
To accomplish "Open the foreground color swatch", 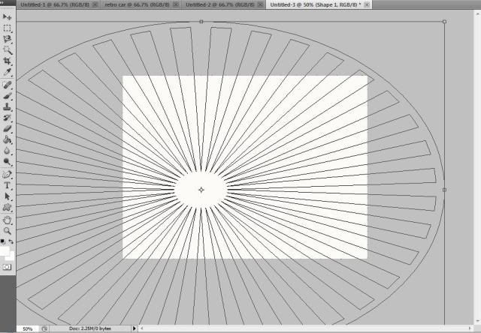I will click(x=4, y=251).
